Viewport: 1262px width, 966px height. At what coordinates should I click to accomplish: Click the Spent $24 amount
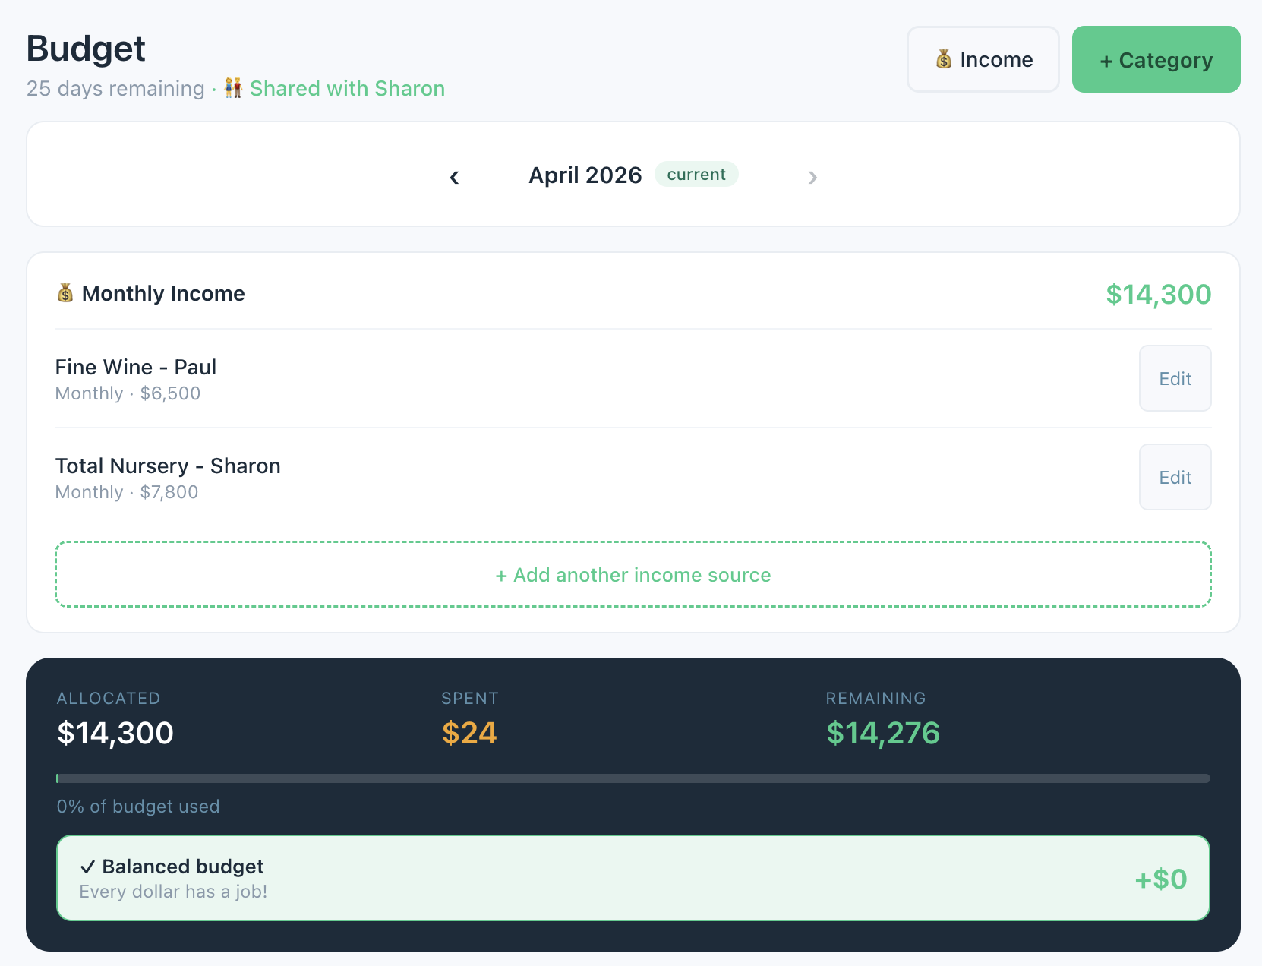tap(469, 733)
